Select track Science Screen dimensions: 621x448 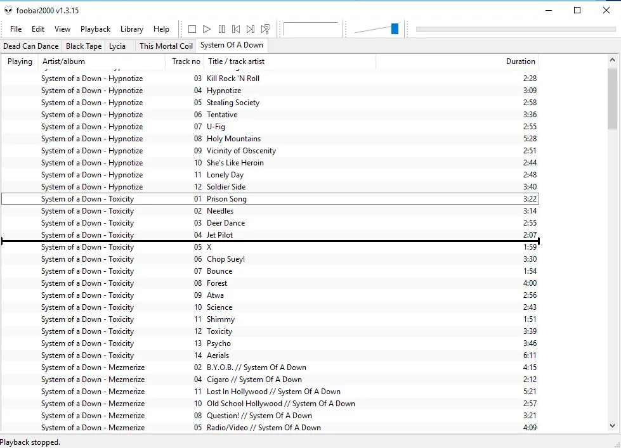coord(270,307)
